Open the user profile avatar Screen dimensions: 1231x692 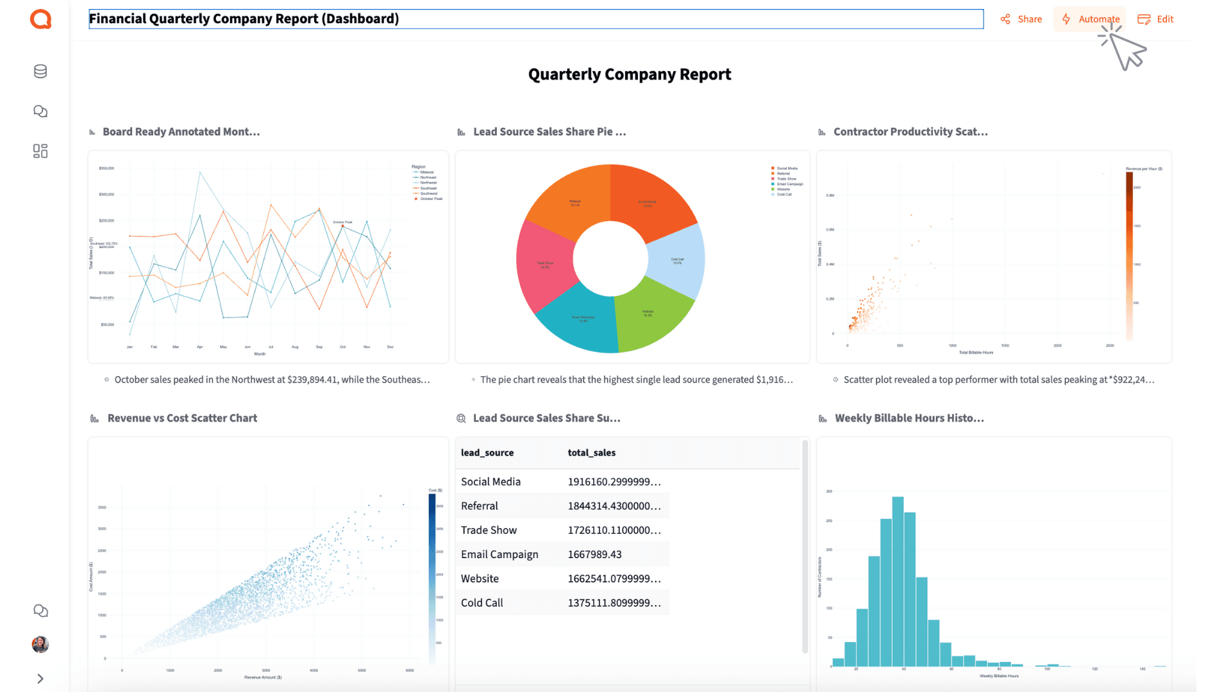click(40, 644)
